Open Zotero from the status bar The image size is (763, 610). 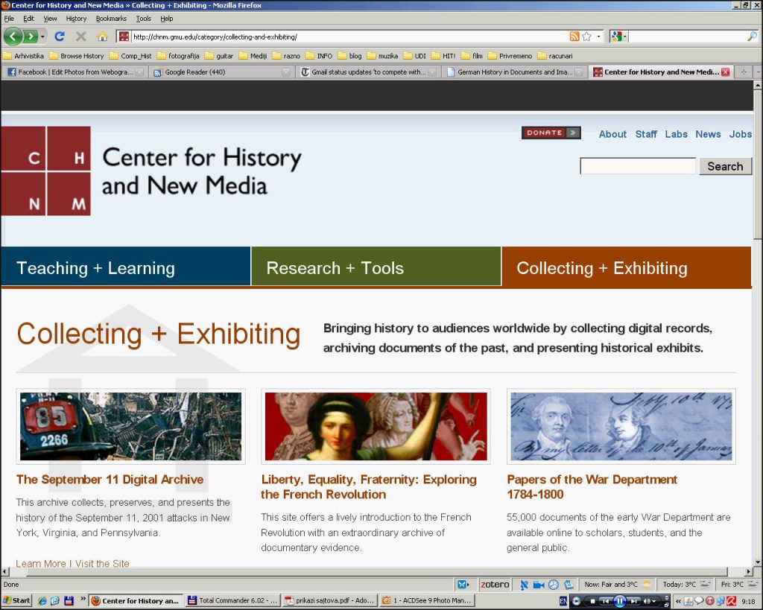click(493, 585)
